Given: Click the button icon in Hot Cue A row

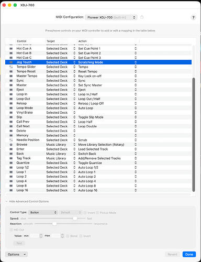Looking at the screenshot, I should click(x=11, y=48).
